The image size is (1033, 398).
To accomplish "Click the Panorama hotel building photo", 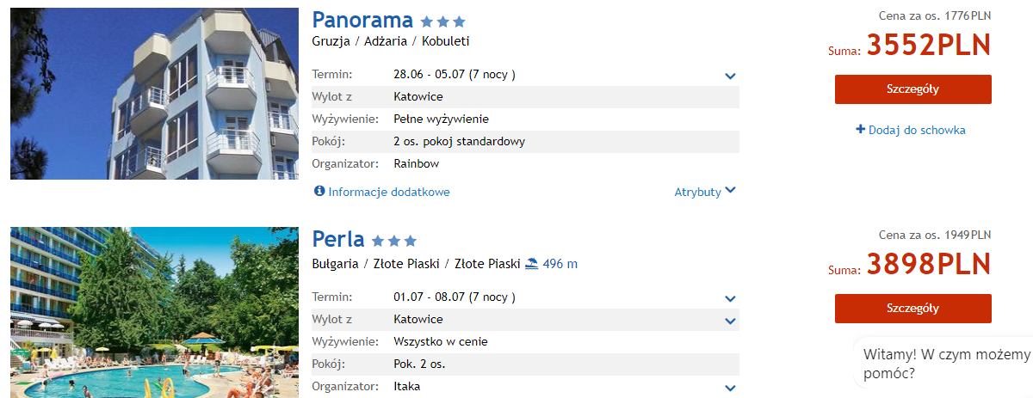I will (x=155, y=94).
